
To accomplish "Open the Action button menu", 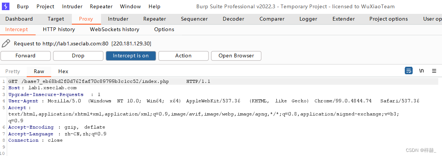I will click(x=184, y=55).
